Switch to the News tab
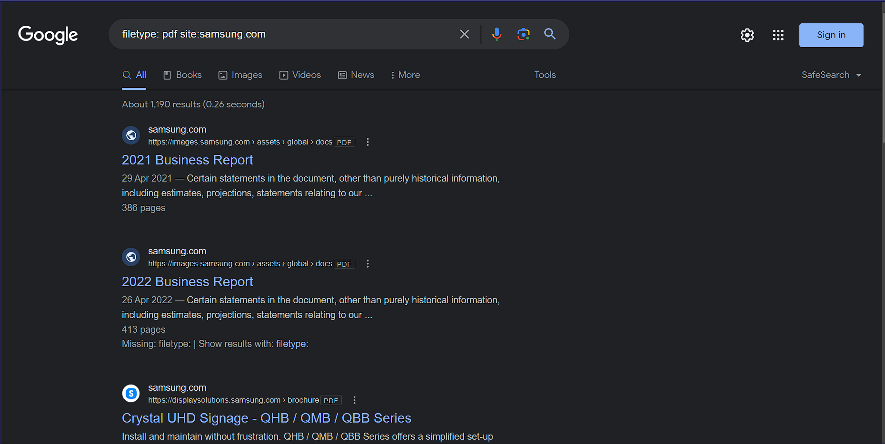Viewport: 885px width, 444px height. [x=356, y=75]
